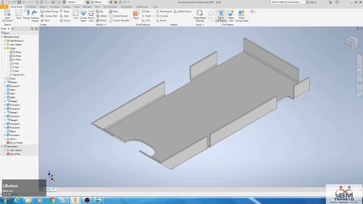363x204 pixels.
Task: Collapse the Flat Pattern node
Action: [2, 147]
